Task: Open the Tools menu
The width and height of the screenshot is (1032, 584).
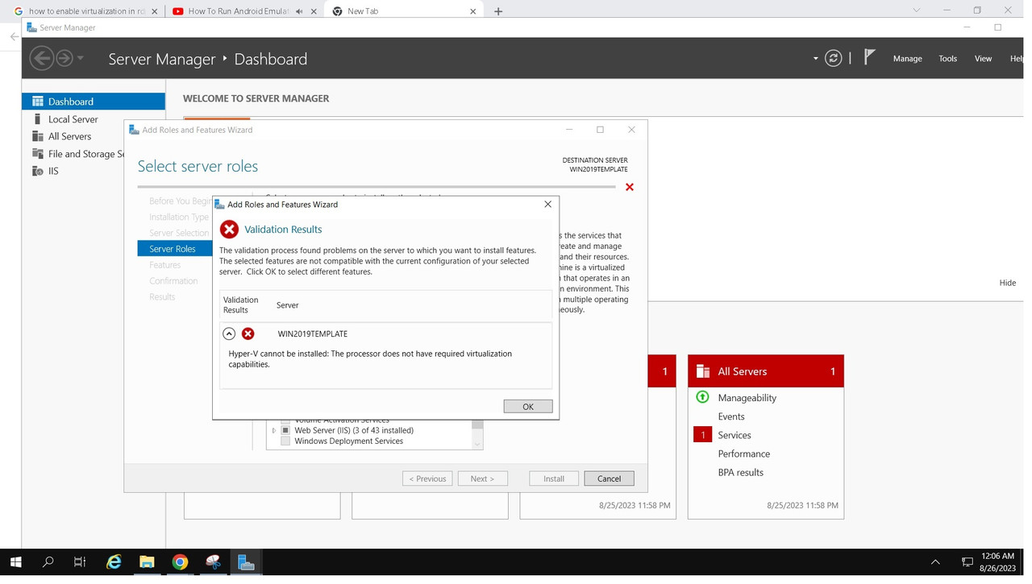Action: (947, 58)
